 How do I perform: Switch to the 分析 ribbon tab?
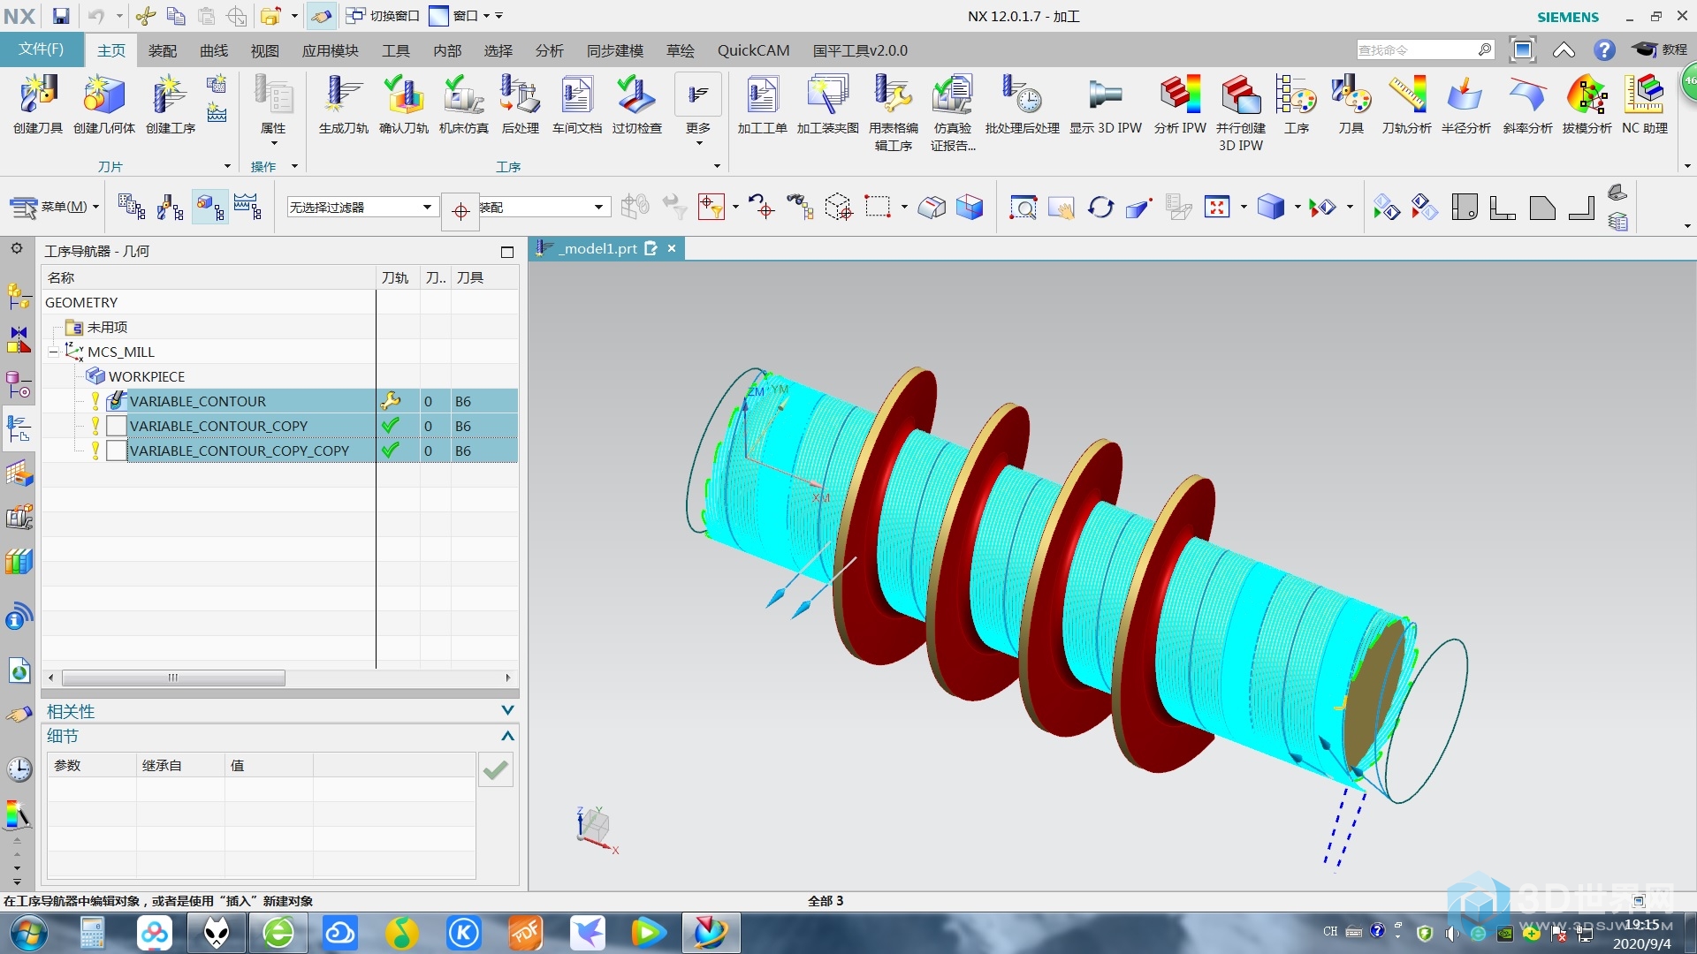pyautogui.click(x=549, y=51)
